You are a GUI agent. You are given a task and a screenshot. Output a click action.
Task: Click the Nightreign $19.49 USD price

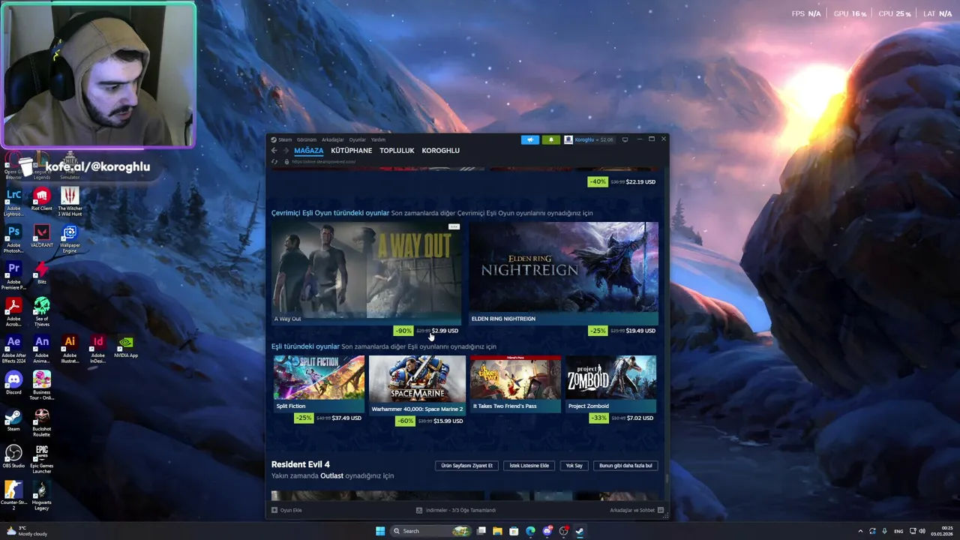[640, 331]
